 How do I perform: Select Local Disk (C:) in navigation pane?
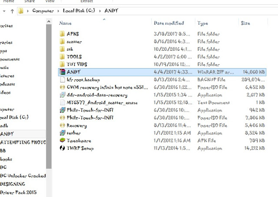click(14, 117)
